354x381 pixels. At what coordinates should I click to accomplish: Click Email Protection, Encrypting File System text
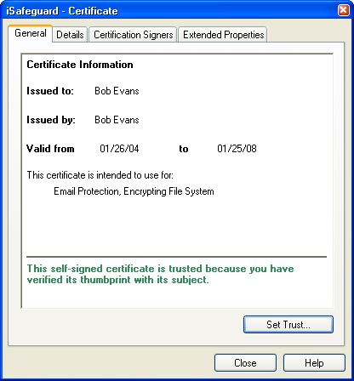(x=134, y=191)
